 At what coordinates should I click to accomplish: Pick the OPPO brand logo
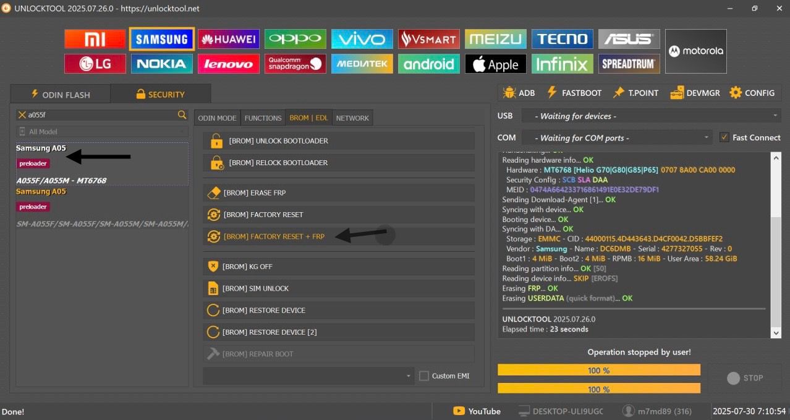pos(295,39)
